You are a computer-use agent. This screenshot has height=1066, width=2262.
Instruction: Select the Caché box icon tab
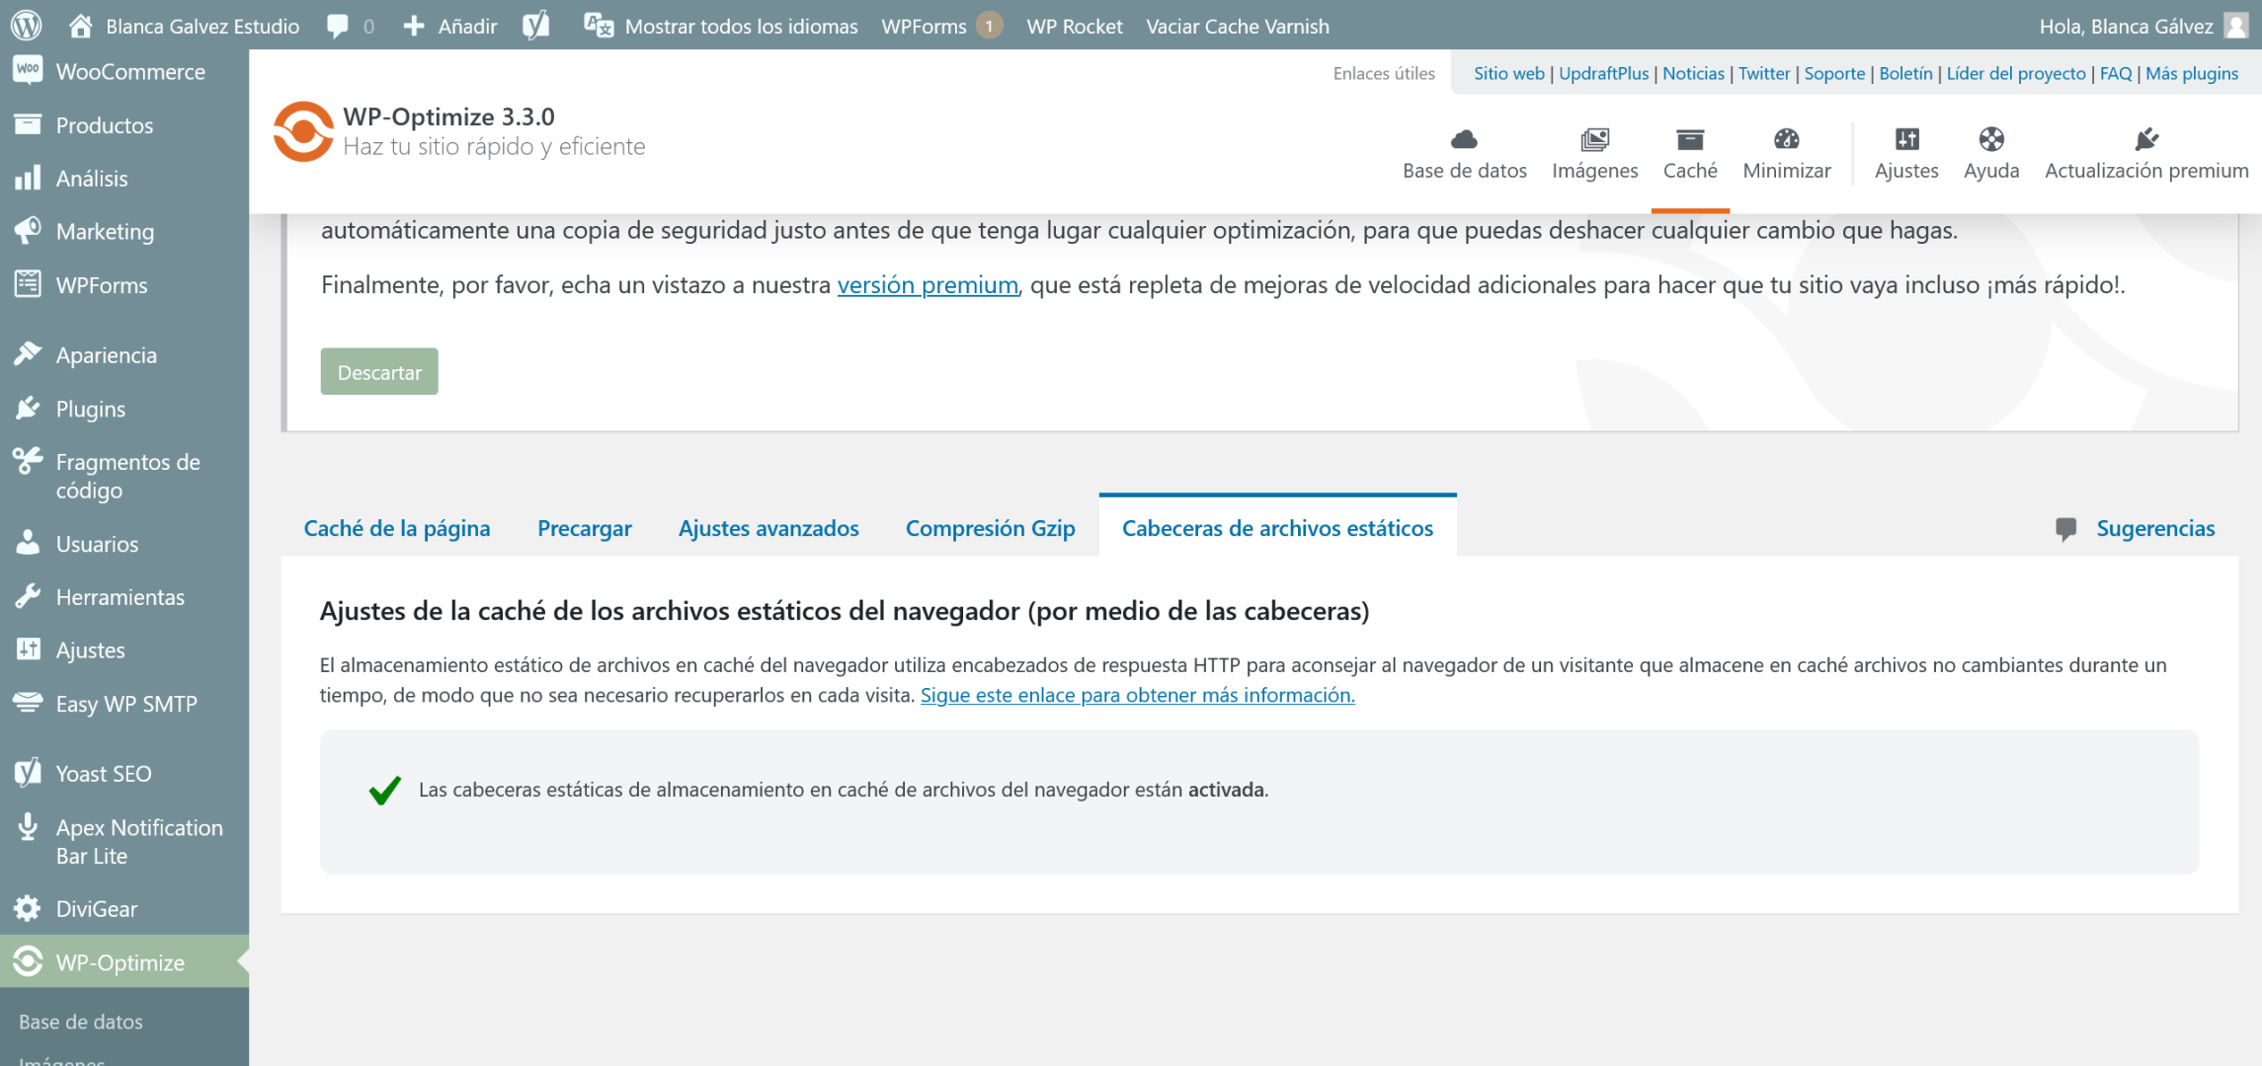(1690, 139)
